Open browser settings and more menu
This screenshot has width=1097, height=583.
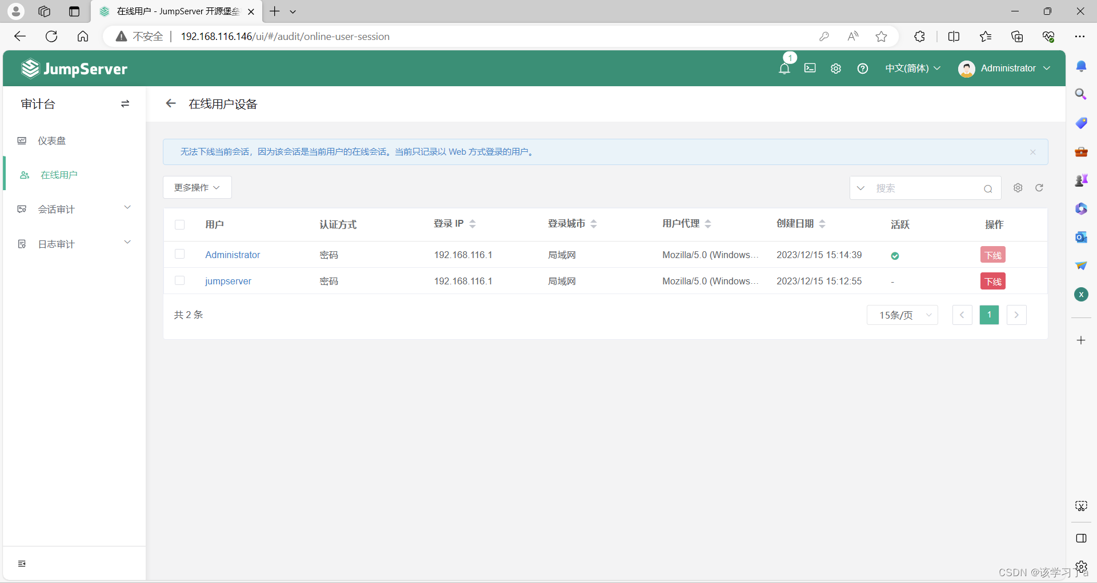pos(1079,37)
